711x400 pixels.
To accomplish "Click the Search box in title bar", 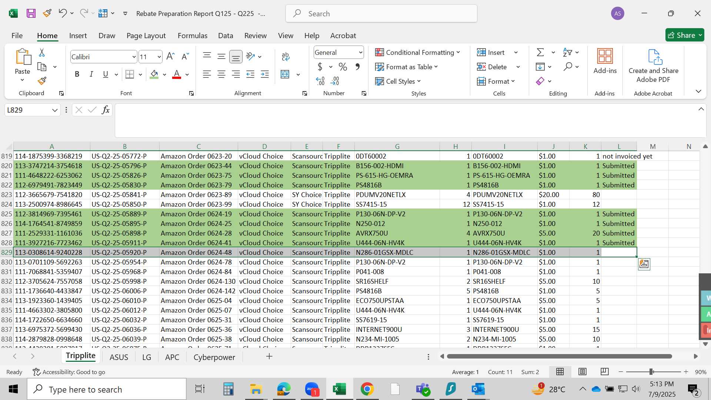I will click(x=381, y=14).
